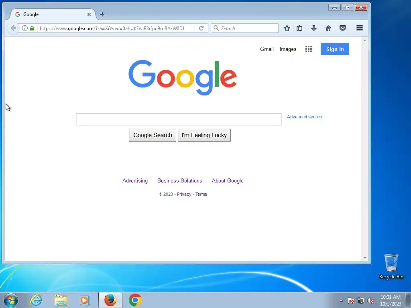
Task: Save page to Pocket icon
Action: coord(343,28)
